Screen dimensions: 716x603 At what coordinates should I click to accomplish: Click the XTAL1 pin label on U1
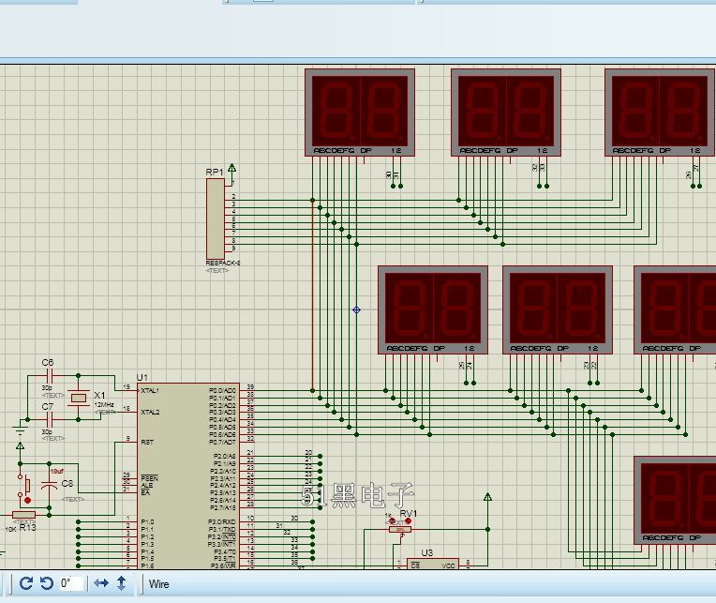pyautogui.click(x=150, y=390)
